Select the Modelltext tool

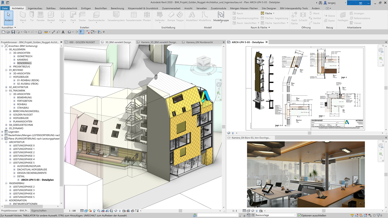(x=192, y=17)
